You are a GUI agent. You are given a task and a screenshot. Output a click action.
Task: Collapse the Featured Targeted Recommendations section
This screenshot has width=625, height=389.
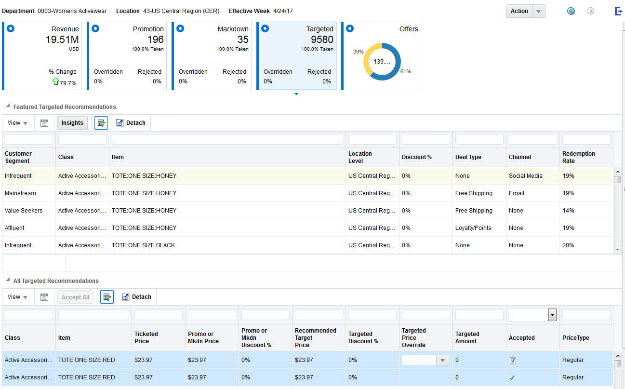point(8,107)
